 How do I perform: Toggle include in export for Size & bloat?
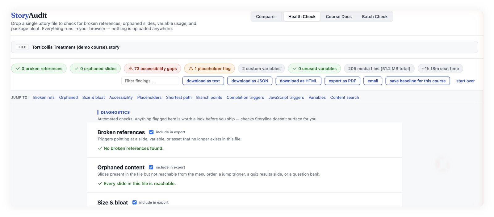(134, 202)
